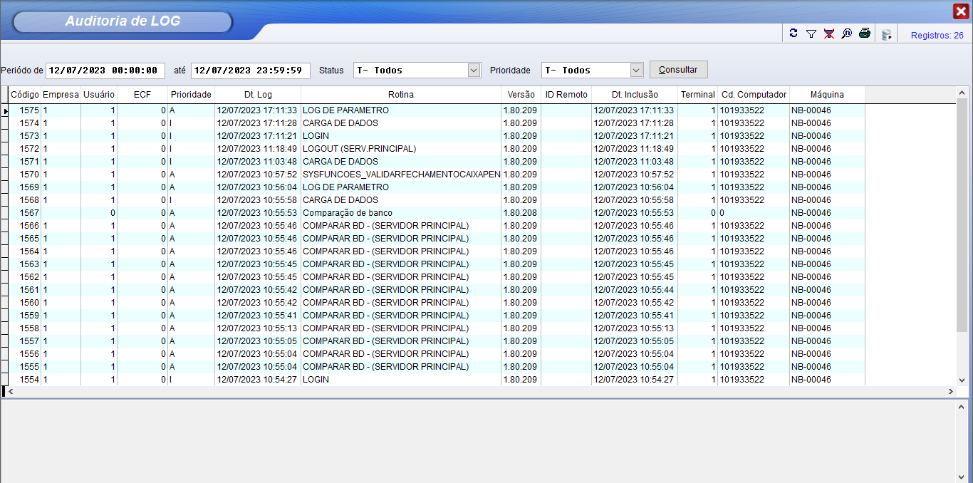Click the database icon in the toolbar
Image resolution: width=973 pixels, height=483 pixels.
click(x=886, y=34)
